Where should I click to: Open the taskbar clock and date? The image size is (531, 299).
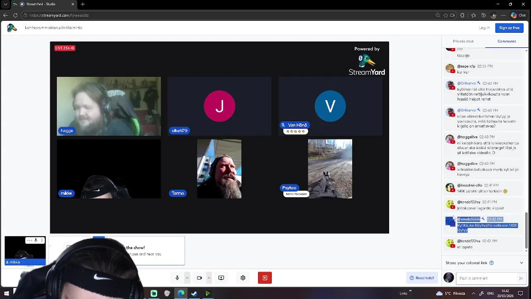pos(505,294)
